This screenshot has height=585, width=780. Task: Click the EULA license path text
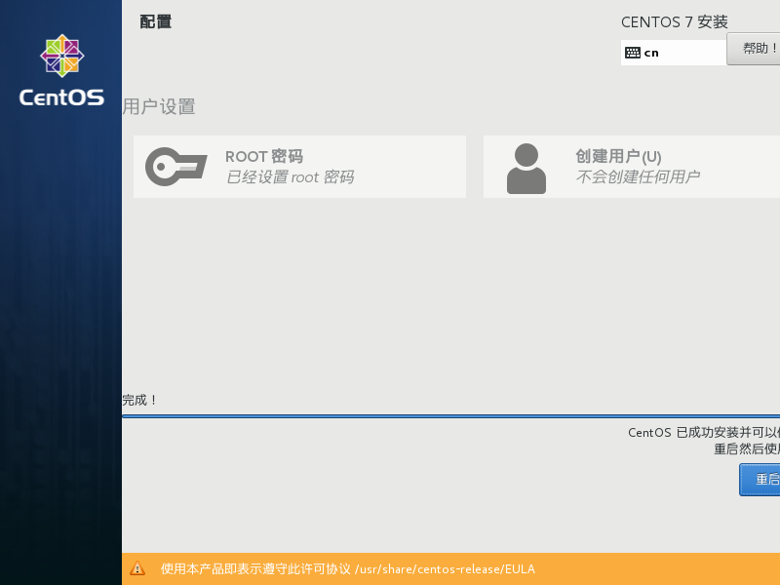(348, 568)
